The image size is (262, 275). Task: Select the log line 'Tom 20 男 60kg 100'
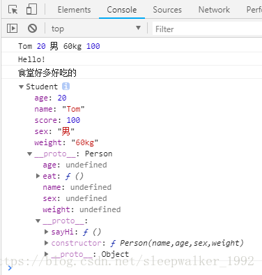[59, 46]
